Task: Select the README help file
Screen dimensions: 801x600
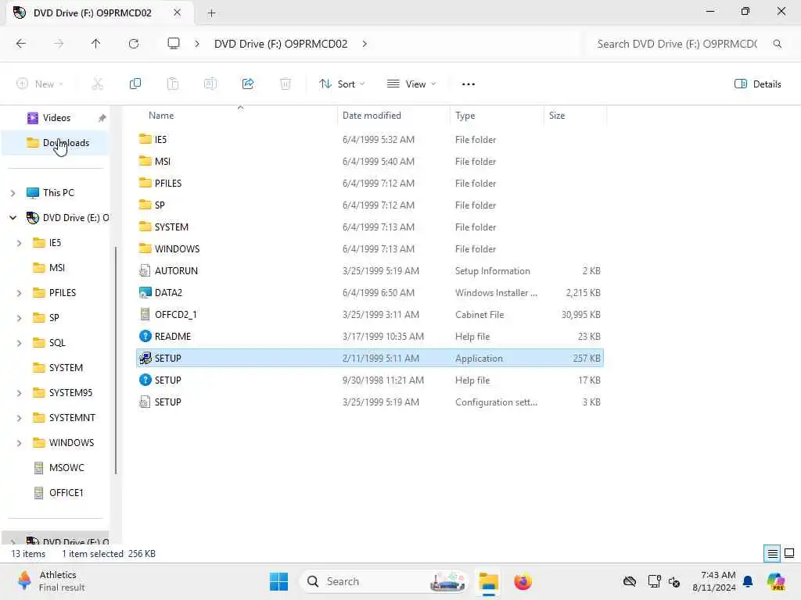Action: coord(370,336)
